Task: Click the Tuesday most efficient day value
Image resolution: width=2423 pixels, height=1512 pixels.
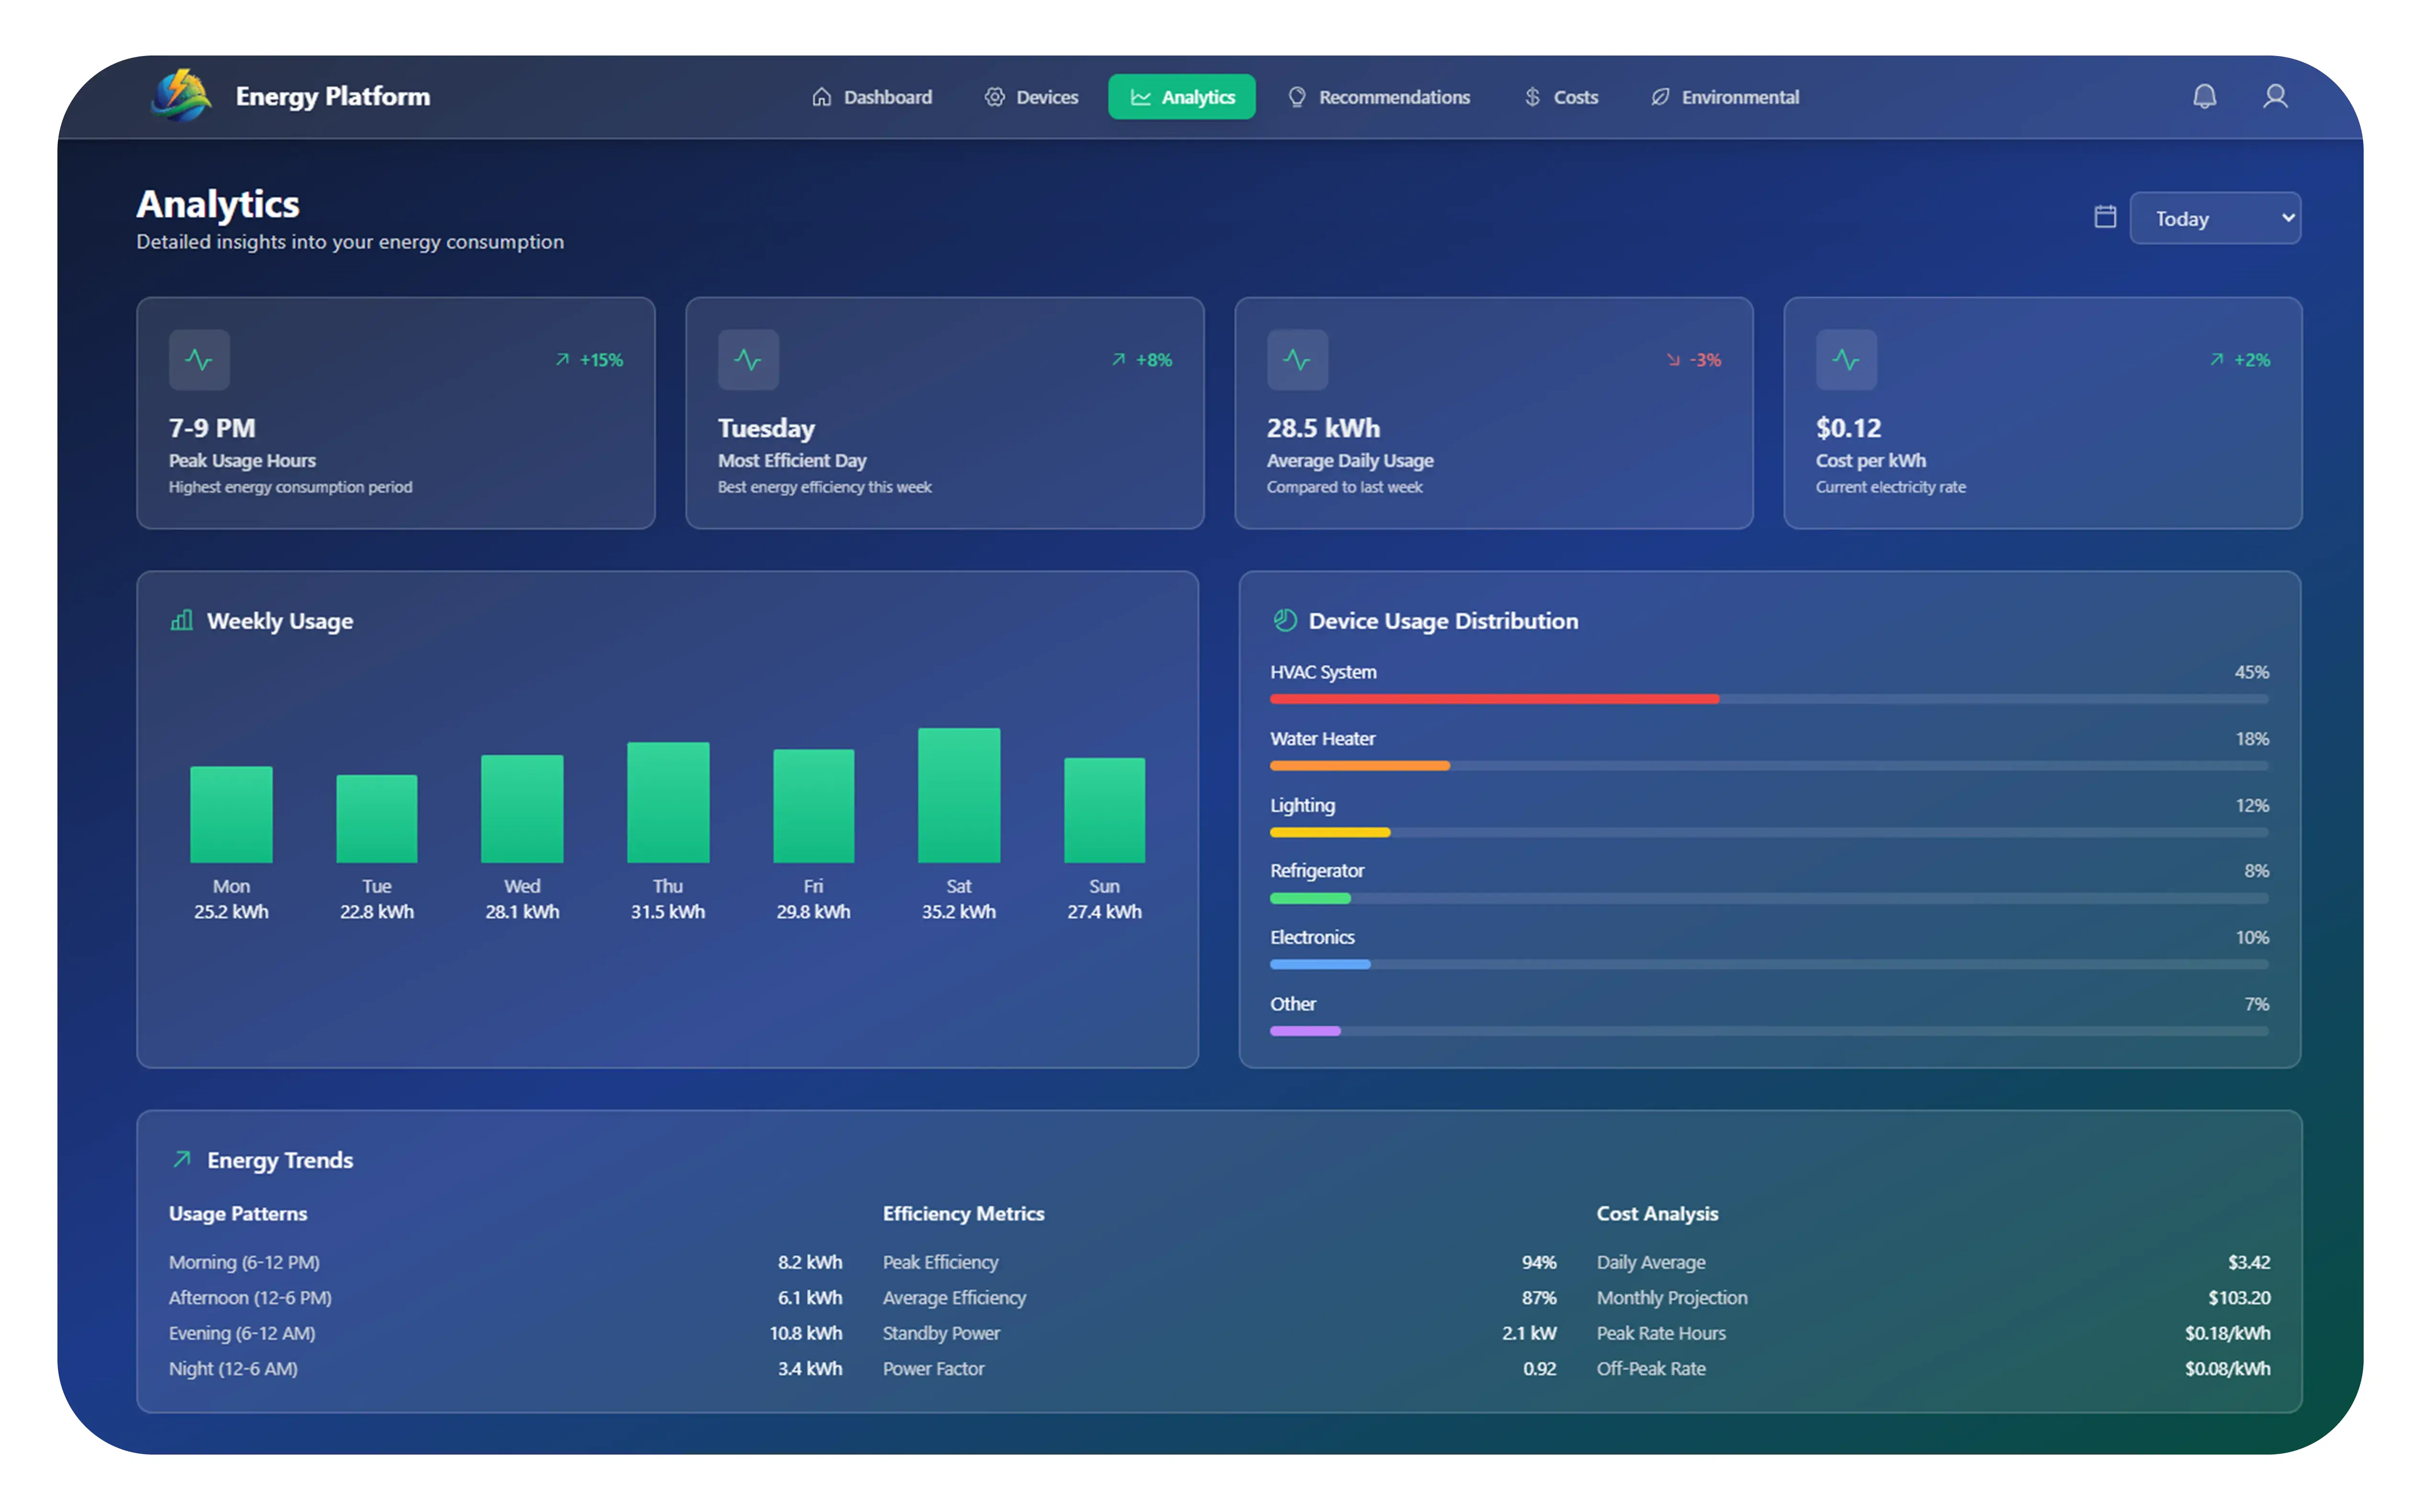Action: [x=766, y=429]
